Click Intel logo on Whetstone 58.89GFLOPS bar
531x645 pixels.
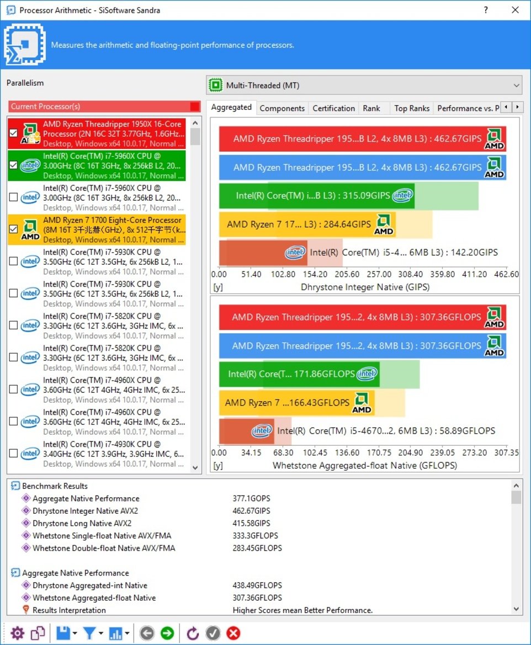coord(262,431)
